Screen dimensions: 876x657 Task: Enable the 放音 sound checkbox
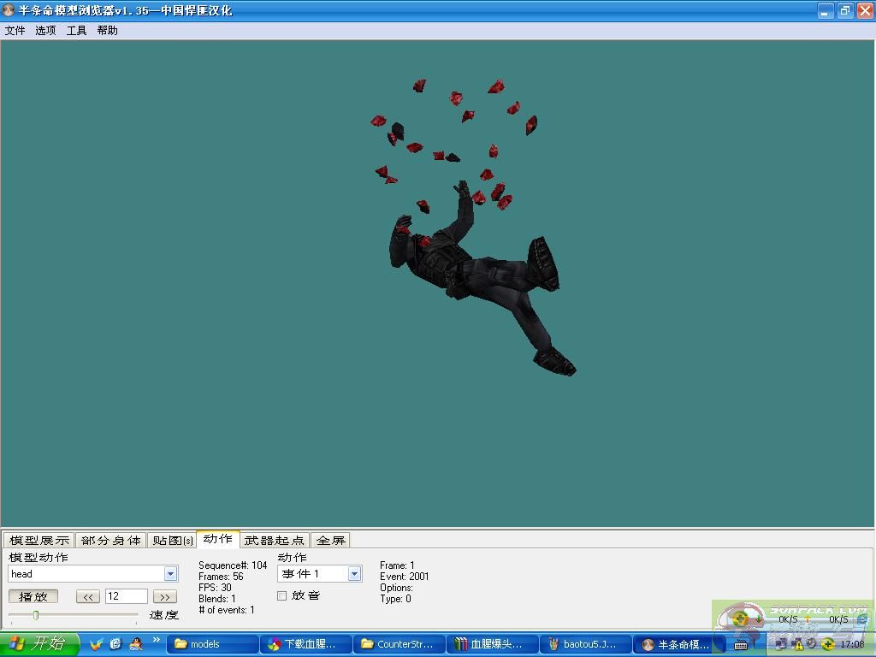282,595
